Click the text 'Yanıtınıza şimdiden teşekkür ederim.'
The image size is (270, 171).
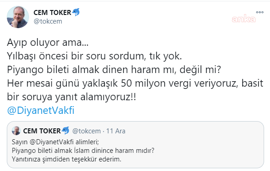pyautogui.click(x=67, y=159)
